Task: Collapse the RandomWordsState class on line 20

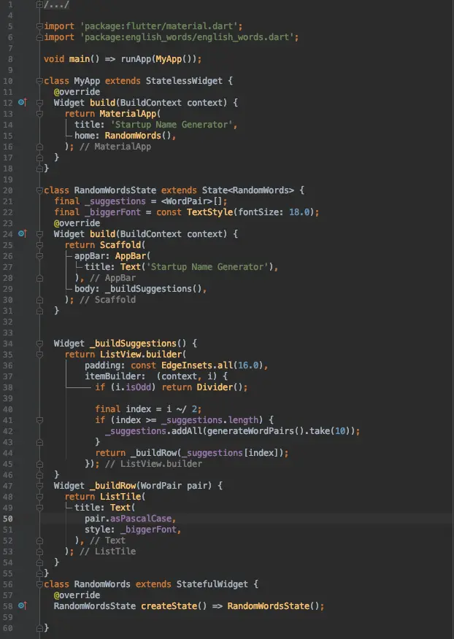Action: [x=39, y=190]
